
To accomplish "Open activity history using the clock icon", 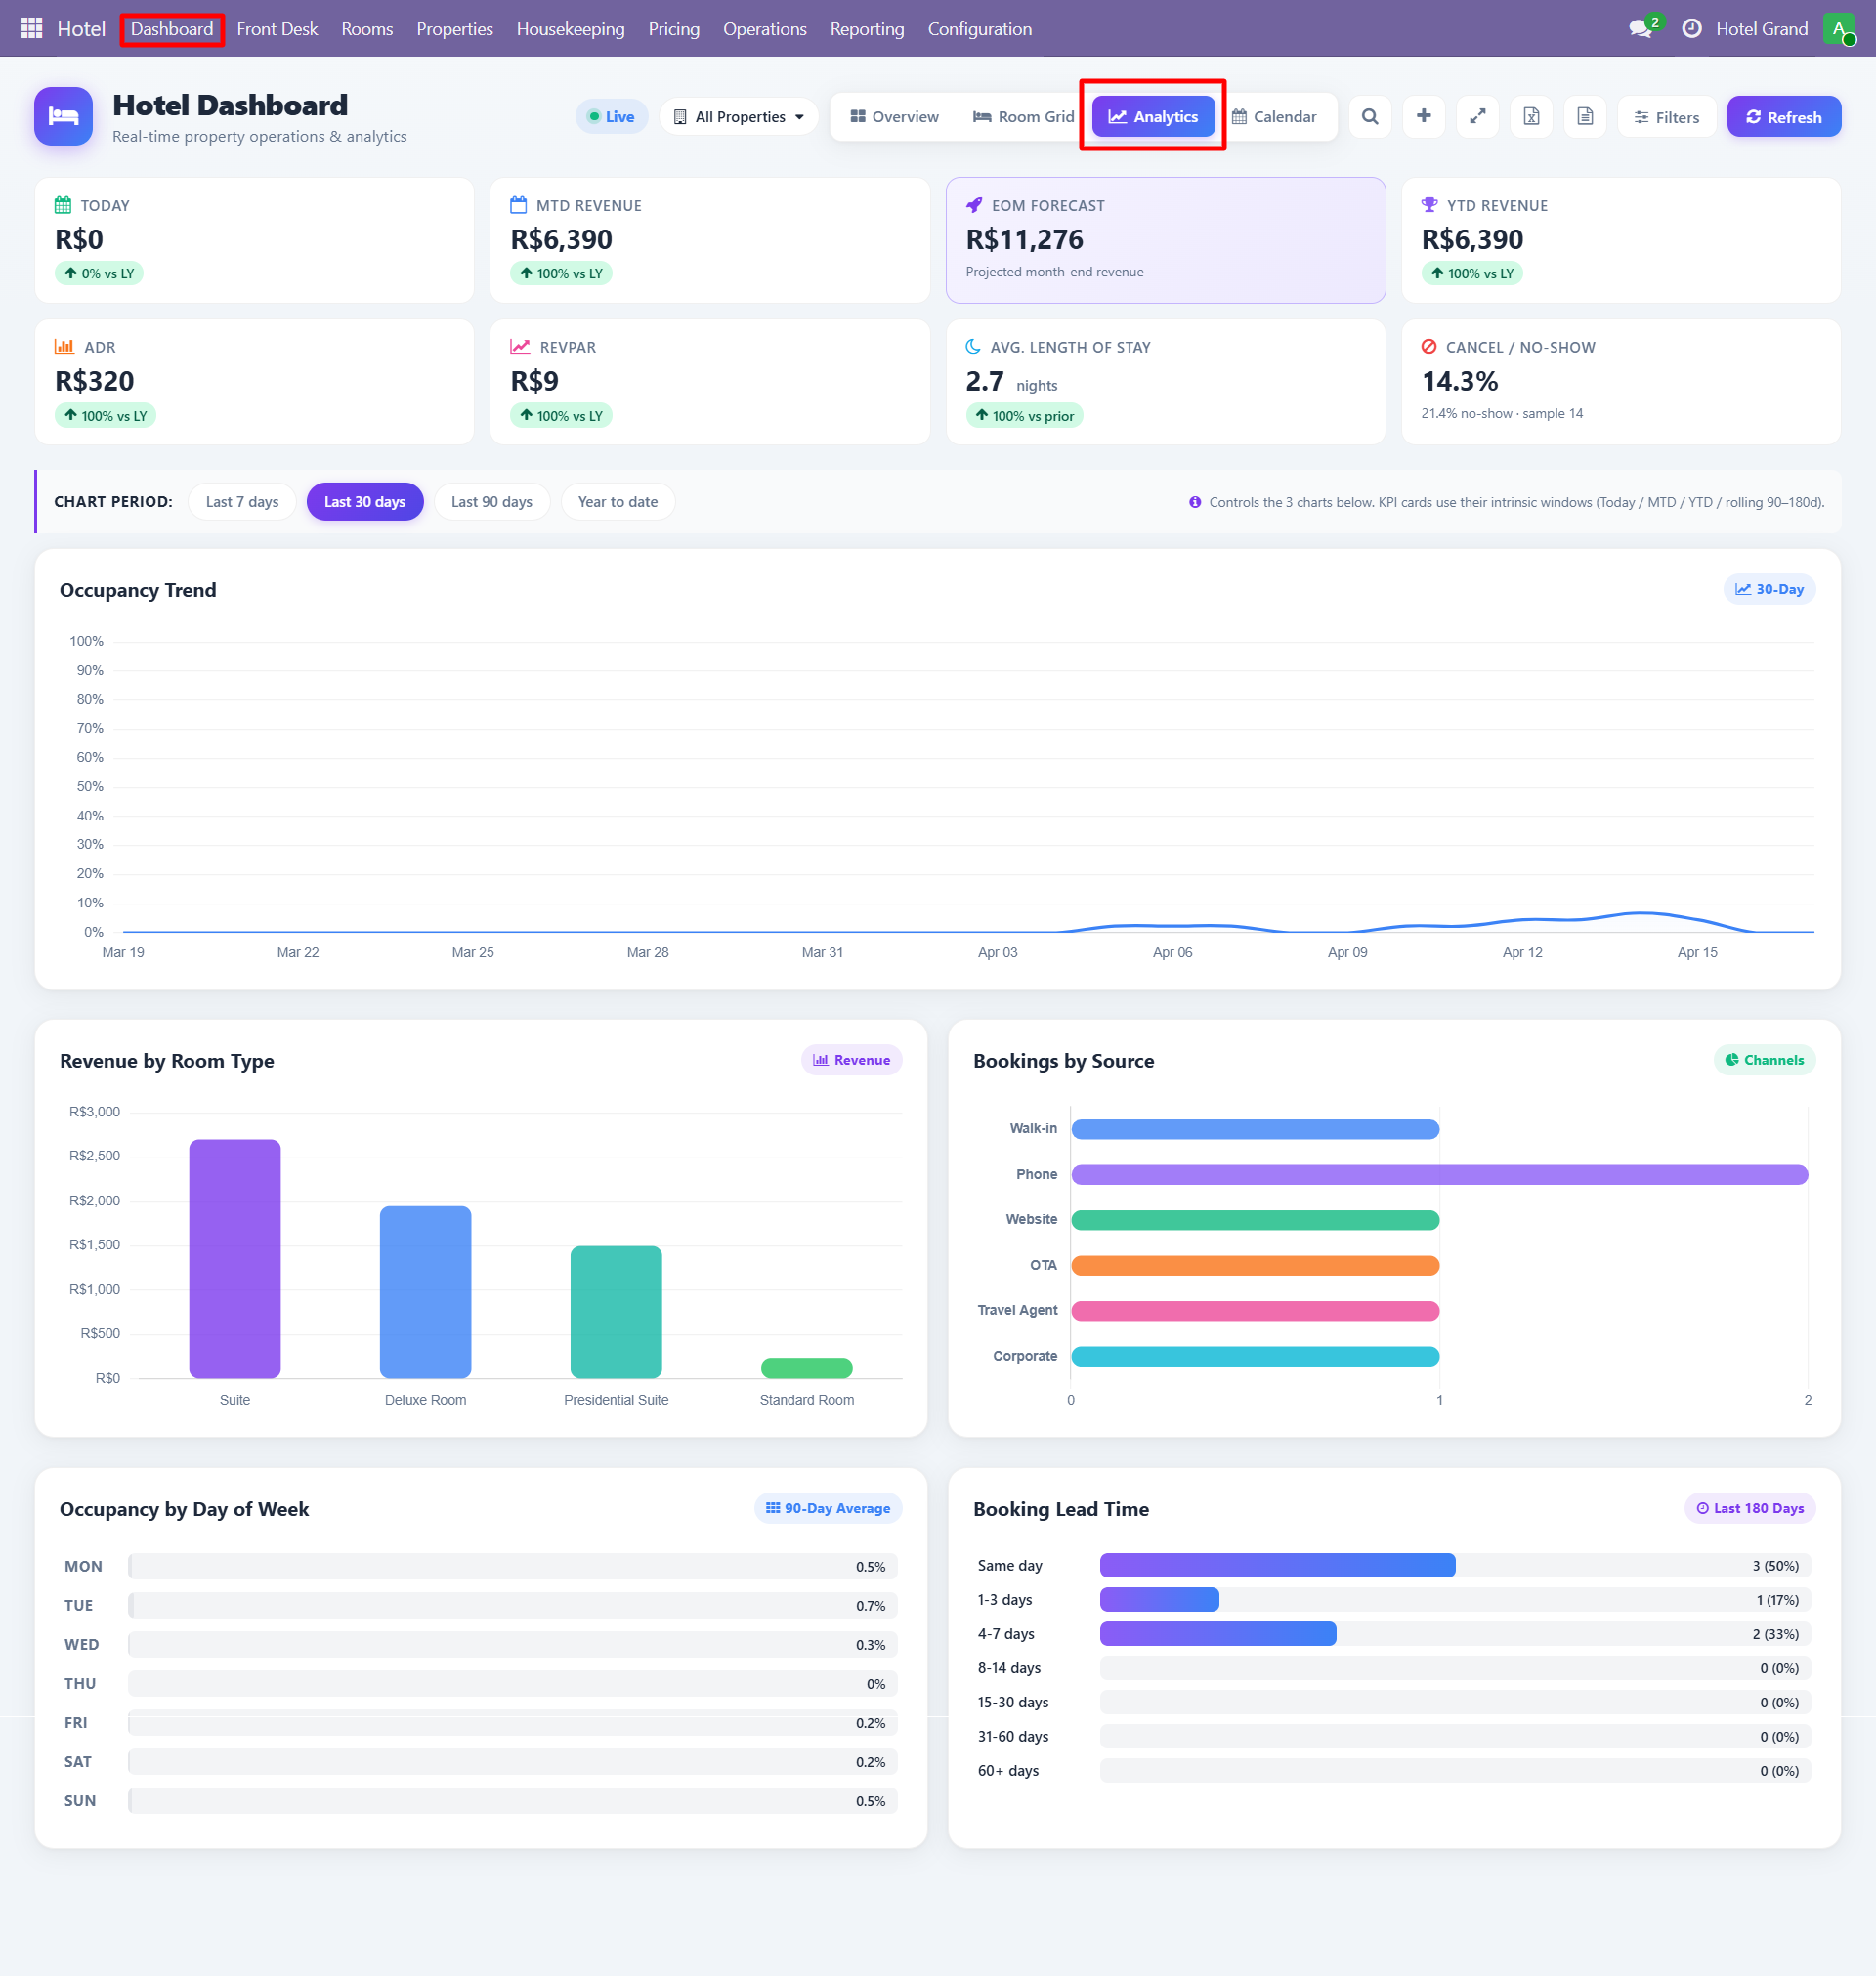I will [1692, 28].
